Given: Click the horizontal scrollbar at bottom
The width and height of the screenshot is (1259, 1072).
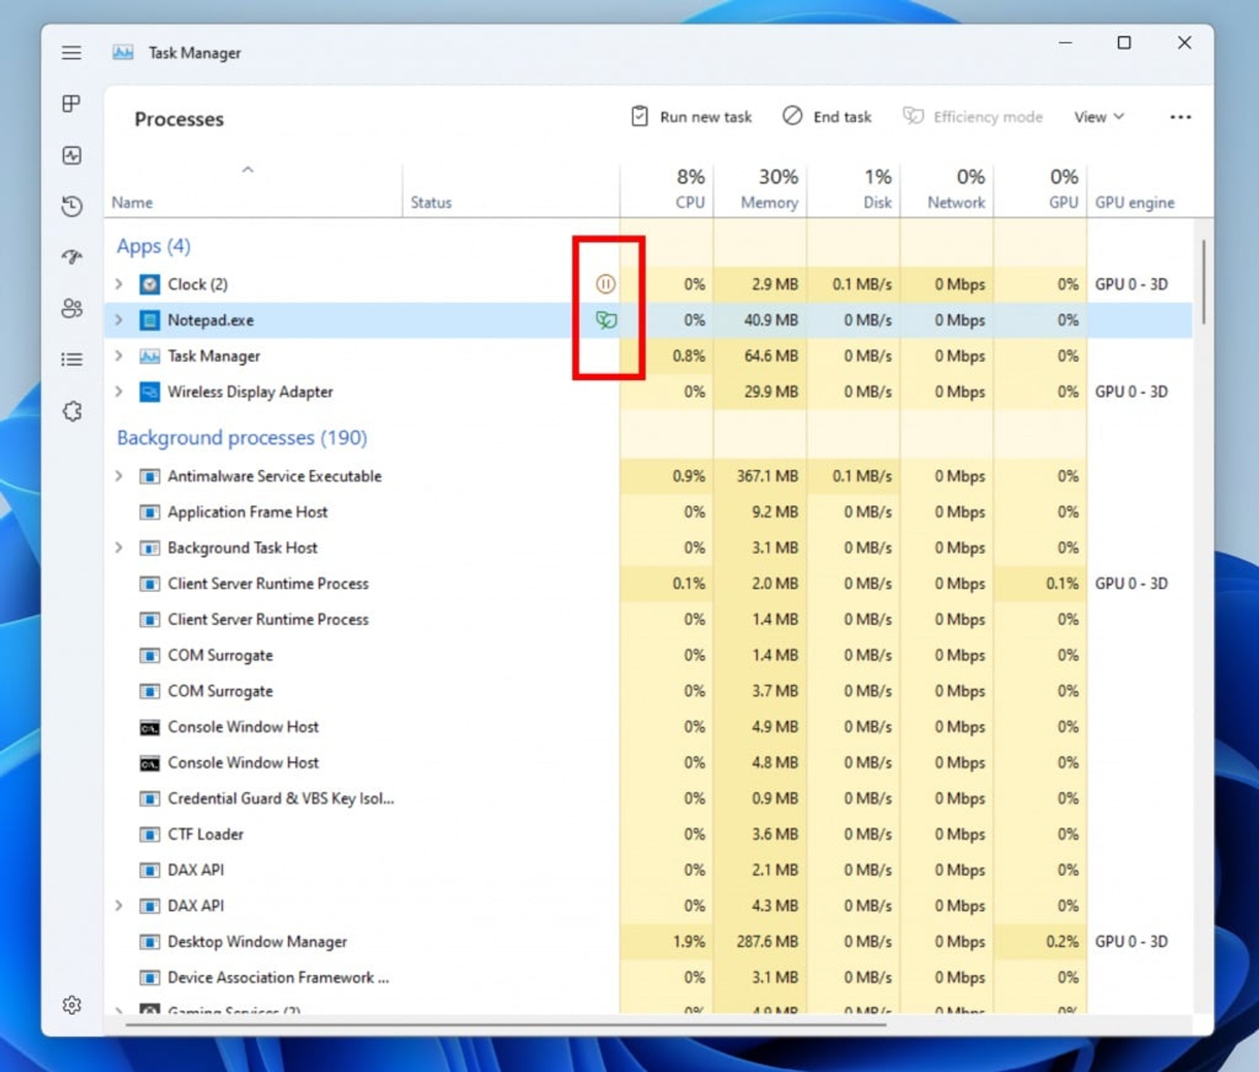Looking at the screenshot, I should [506, 1024].
